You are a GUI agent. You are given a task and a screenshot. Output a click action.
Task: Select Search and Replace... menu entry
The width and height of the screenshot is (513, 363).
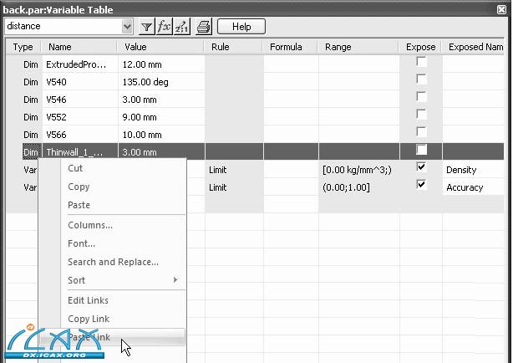pos(112,262)
